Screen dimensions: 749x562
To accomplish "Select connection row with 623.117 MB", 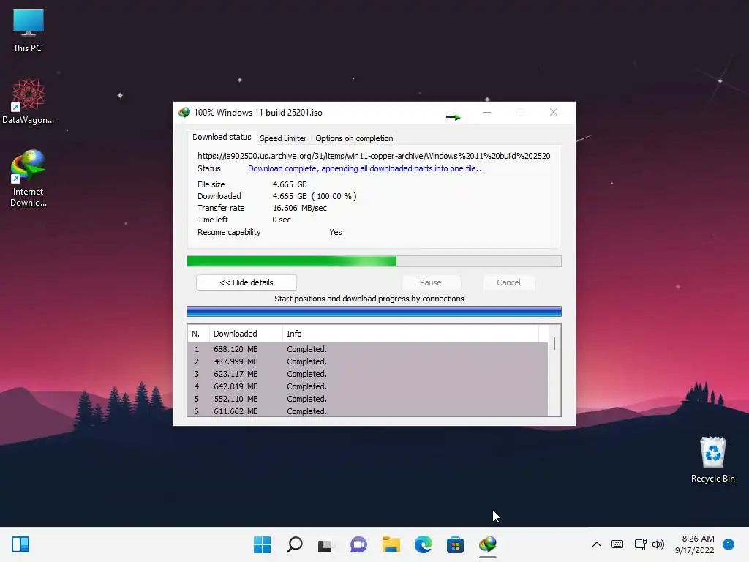I will pos(368,374).
